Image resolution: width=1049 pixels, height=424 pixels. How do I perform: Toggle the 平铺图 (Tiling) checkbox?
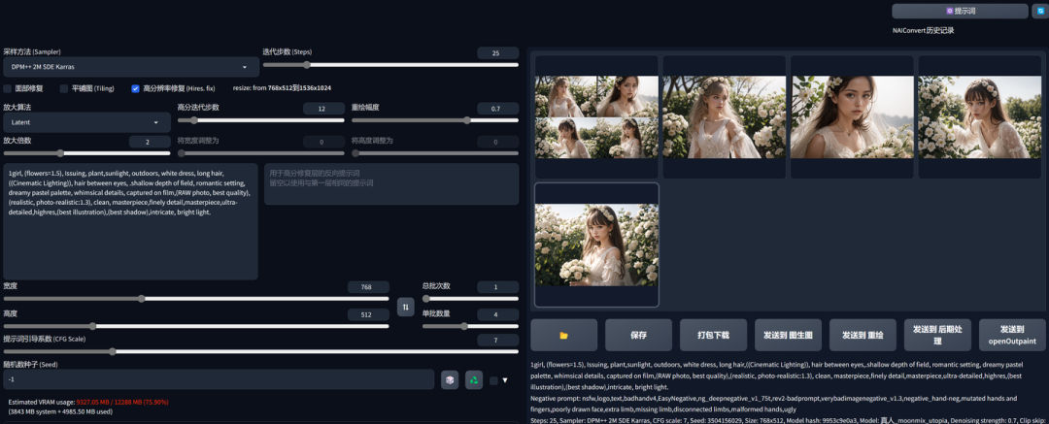click(x=64, y=88)
